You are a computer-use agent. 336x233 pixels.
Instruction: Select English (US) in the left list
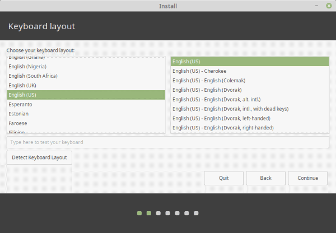point(86,95)
